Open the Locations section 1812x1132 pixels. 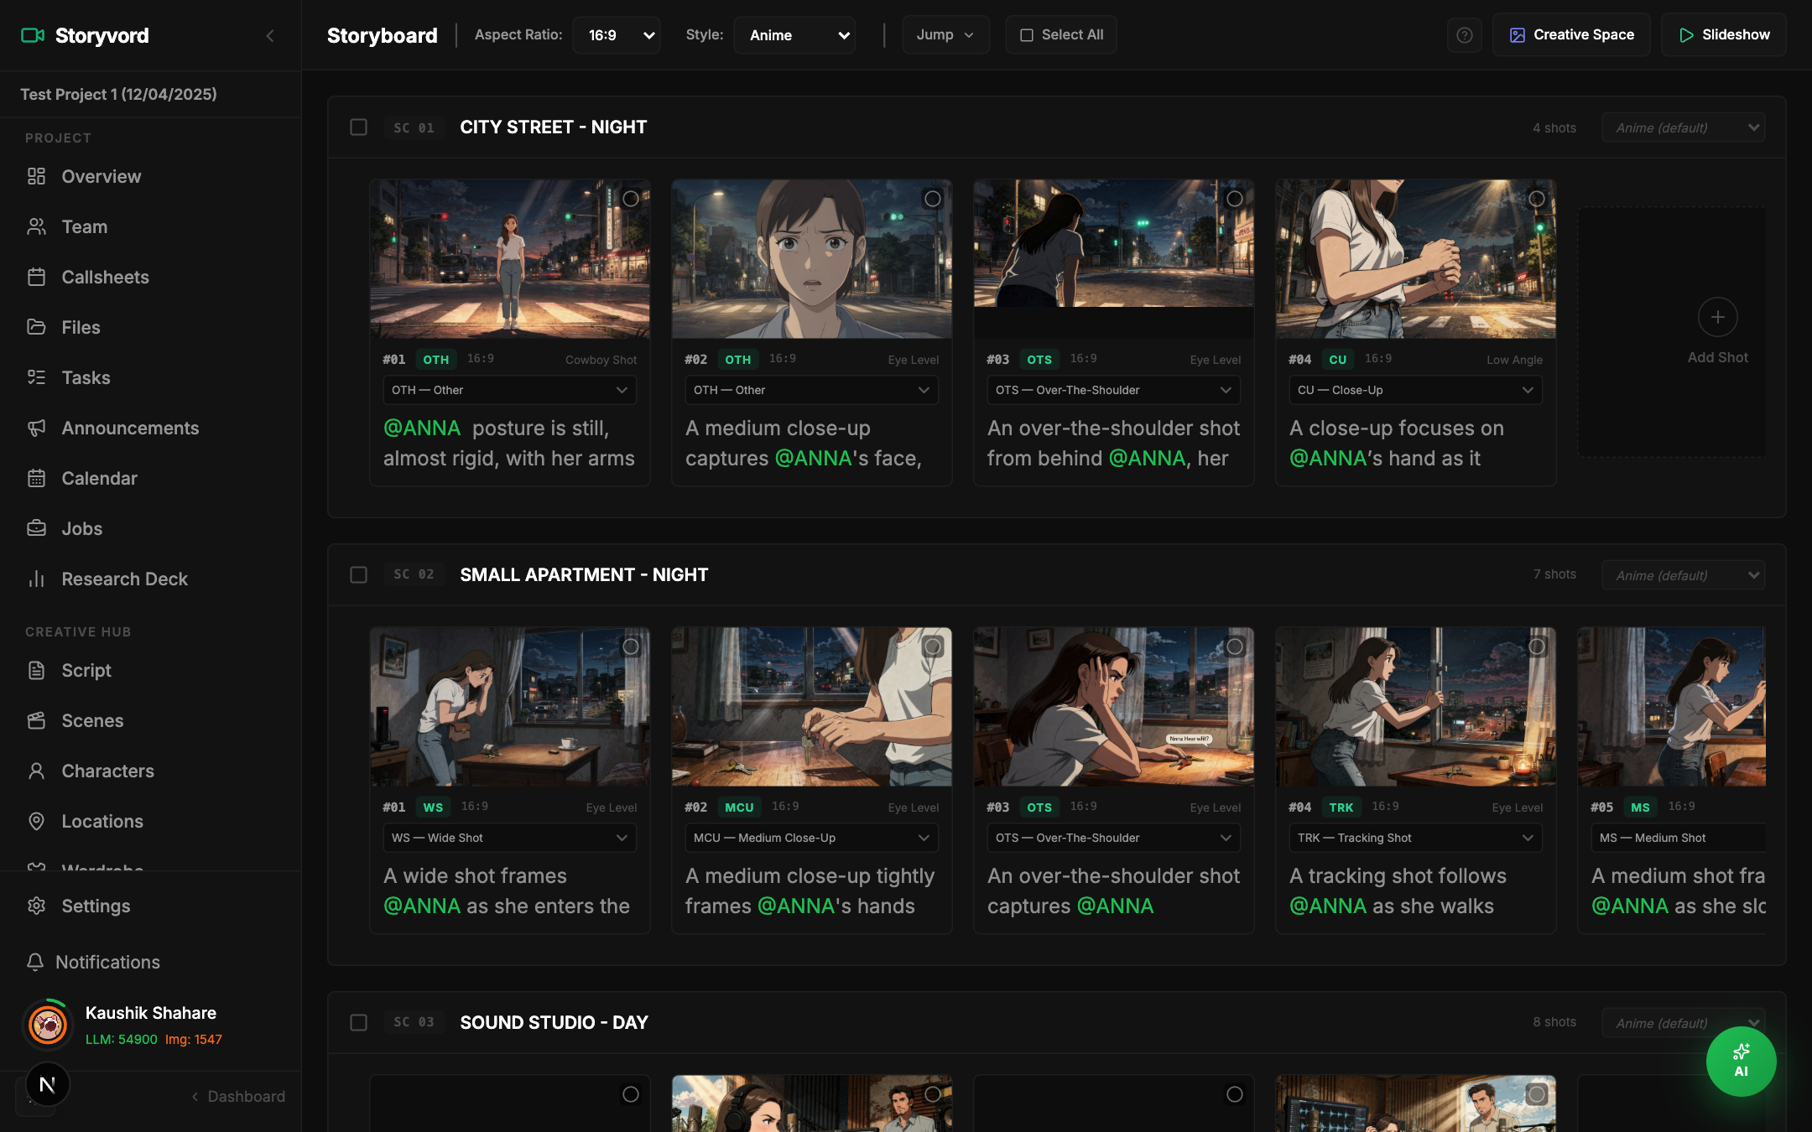(102, 821)
